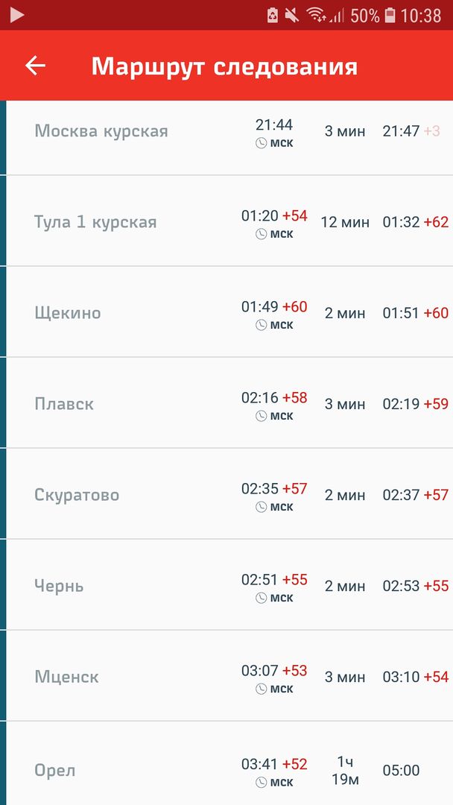The width and height of the screenshot is (453, 805).
Task: Open the Тула 1 курская station
Action: tap(95, 222)
